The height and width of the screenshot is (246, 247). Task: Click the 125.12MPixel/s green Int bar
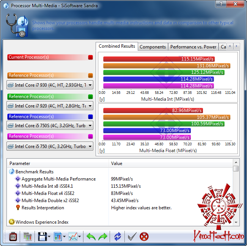164,72
